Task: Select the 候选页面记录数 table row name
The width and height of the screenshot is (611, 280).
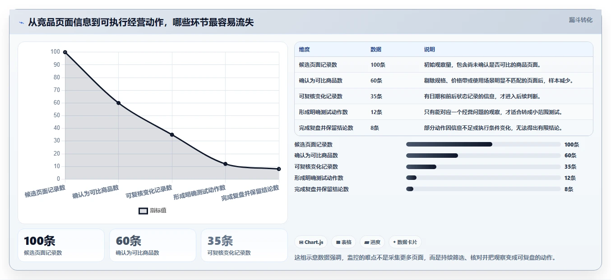Action: tap(318, 65)
